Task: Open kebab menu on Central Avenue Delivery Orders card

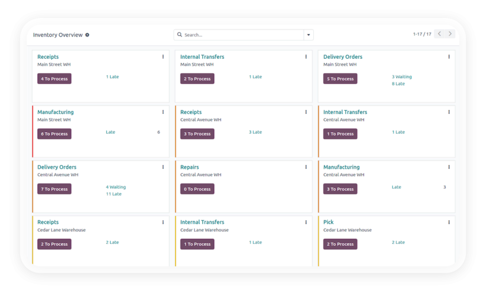Action: tap(163, 167)
